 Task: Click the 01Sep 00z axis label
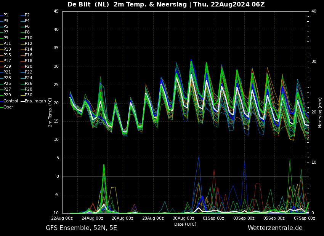pyautogui.click(x=213, y=218)
